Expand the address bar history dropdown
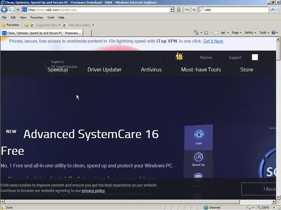 point(172,10)
